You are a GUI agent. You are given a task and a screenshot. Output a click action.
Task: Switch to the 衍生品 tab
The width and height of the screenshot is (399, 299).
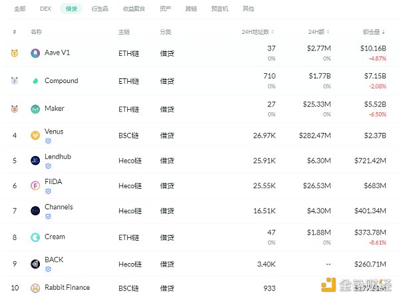pos(99,9)
